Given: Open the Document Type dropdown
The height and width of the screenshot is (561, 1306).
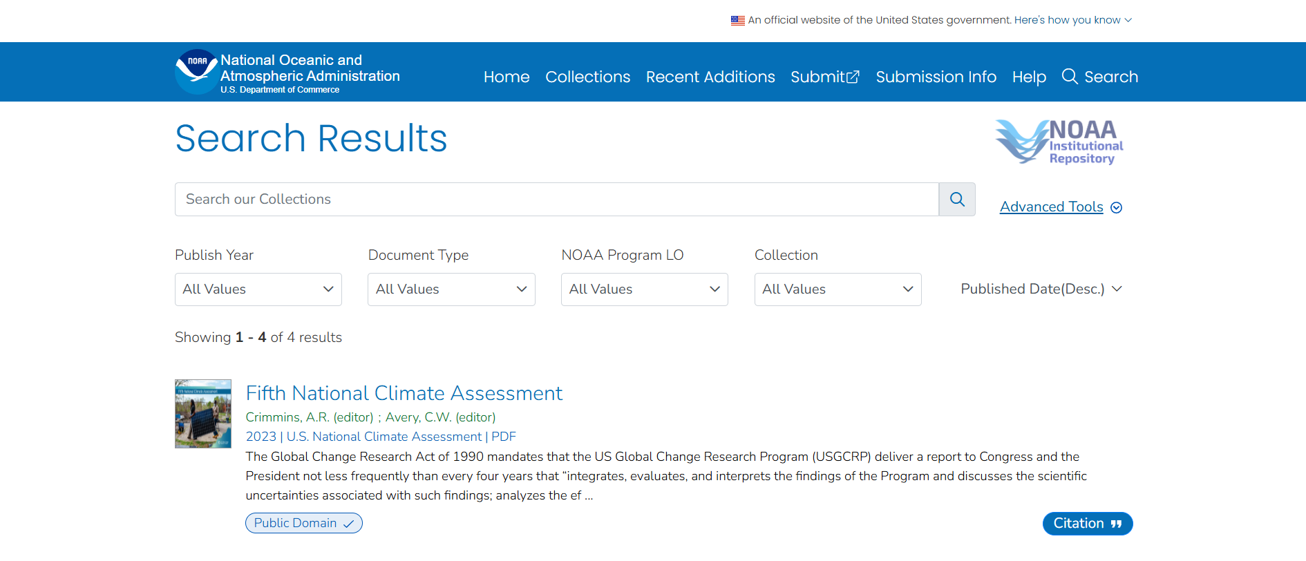Looking at the screenshot, I should (451, 289).
